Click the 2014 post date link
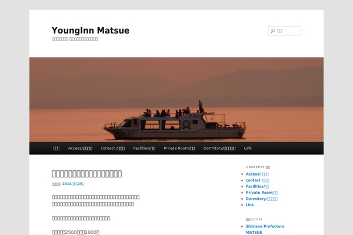Screen dimensions: 353x235 tap(73, 184)
